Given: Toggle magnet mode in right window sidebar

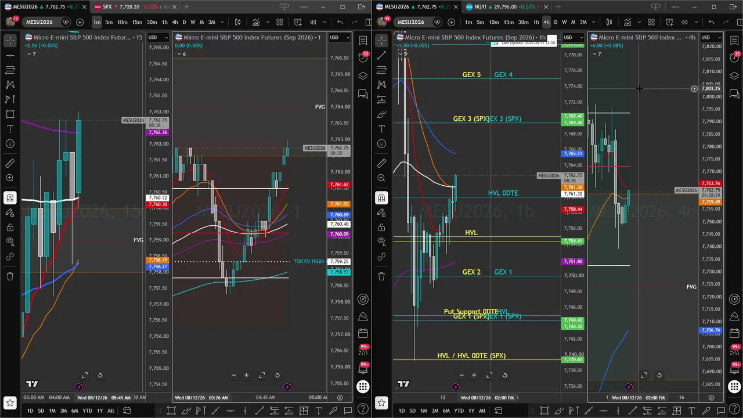Looking at the screenshot, I should 381,198.
